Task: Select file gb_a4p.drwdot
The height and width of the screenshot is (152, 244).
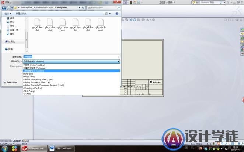Action: tap(101, 25)
